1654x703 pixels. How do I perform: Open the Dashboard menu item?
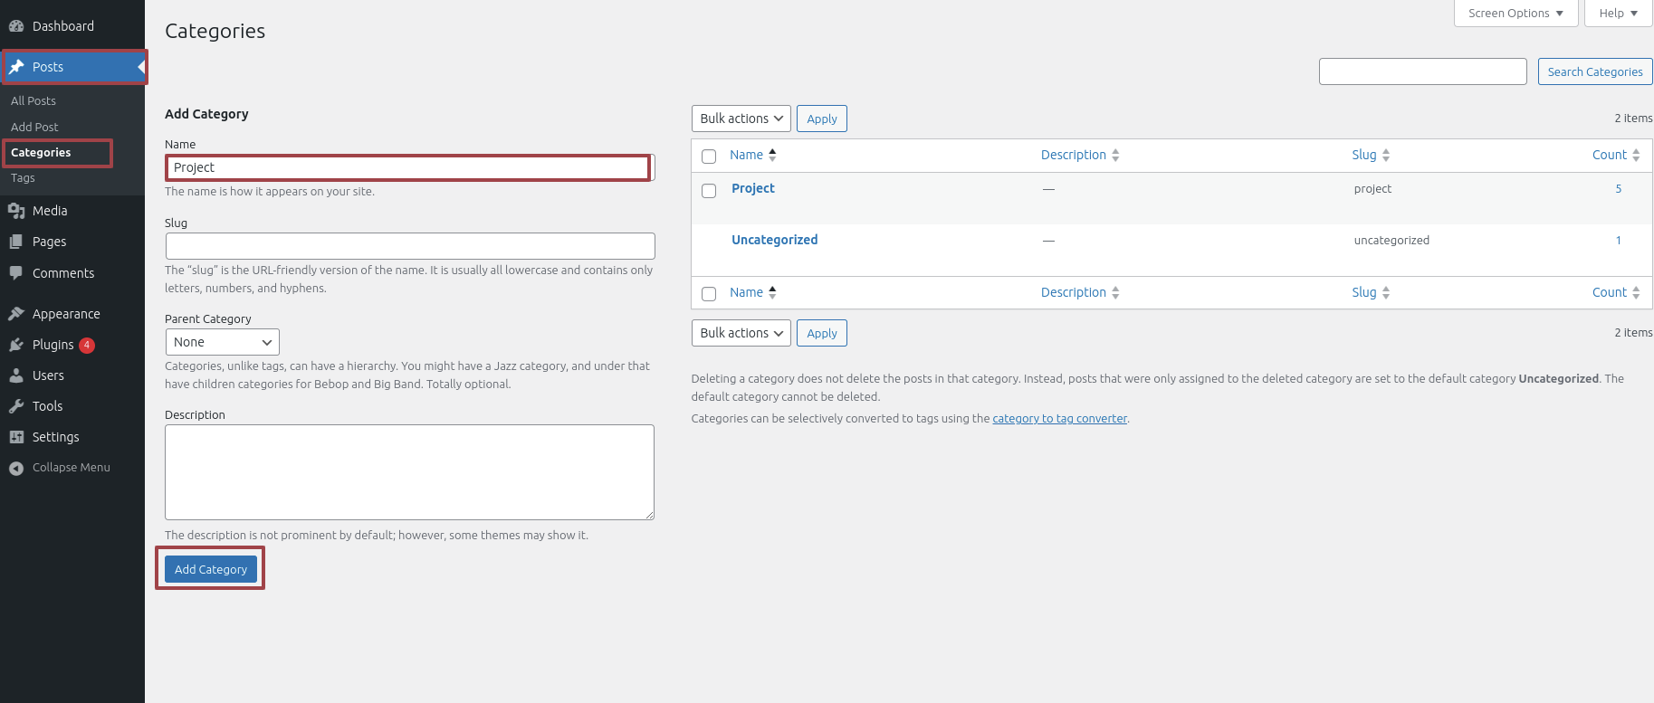pyautogui.click(x=72, y=26)
